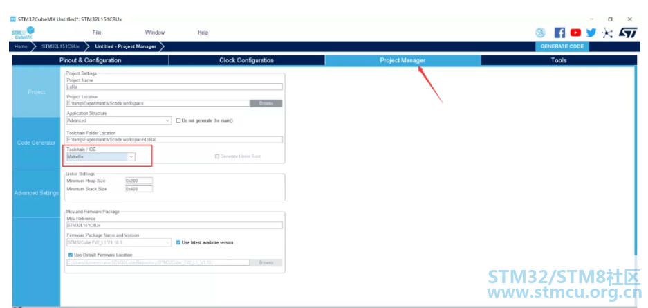Open the Advanced Settings side section
648x308 pixels.
click(x=37, y=193)
